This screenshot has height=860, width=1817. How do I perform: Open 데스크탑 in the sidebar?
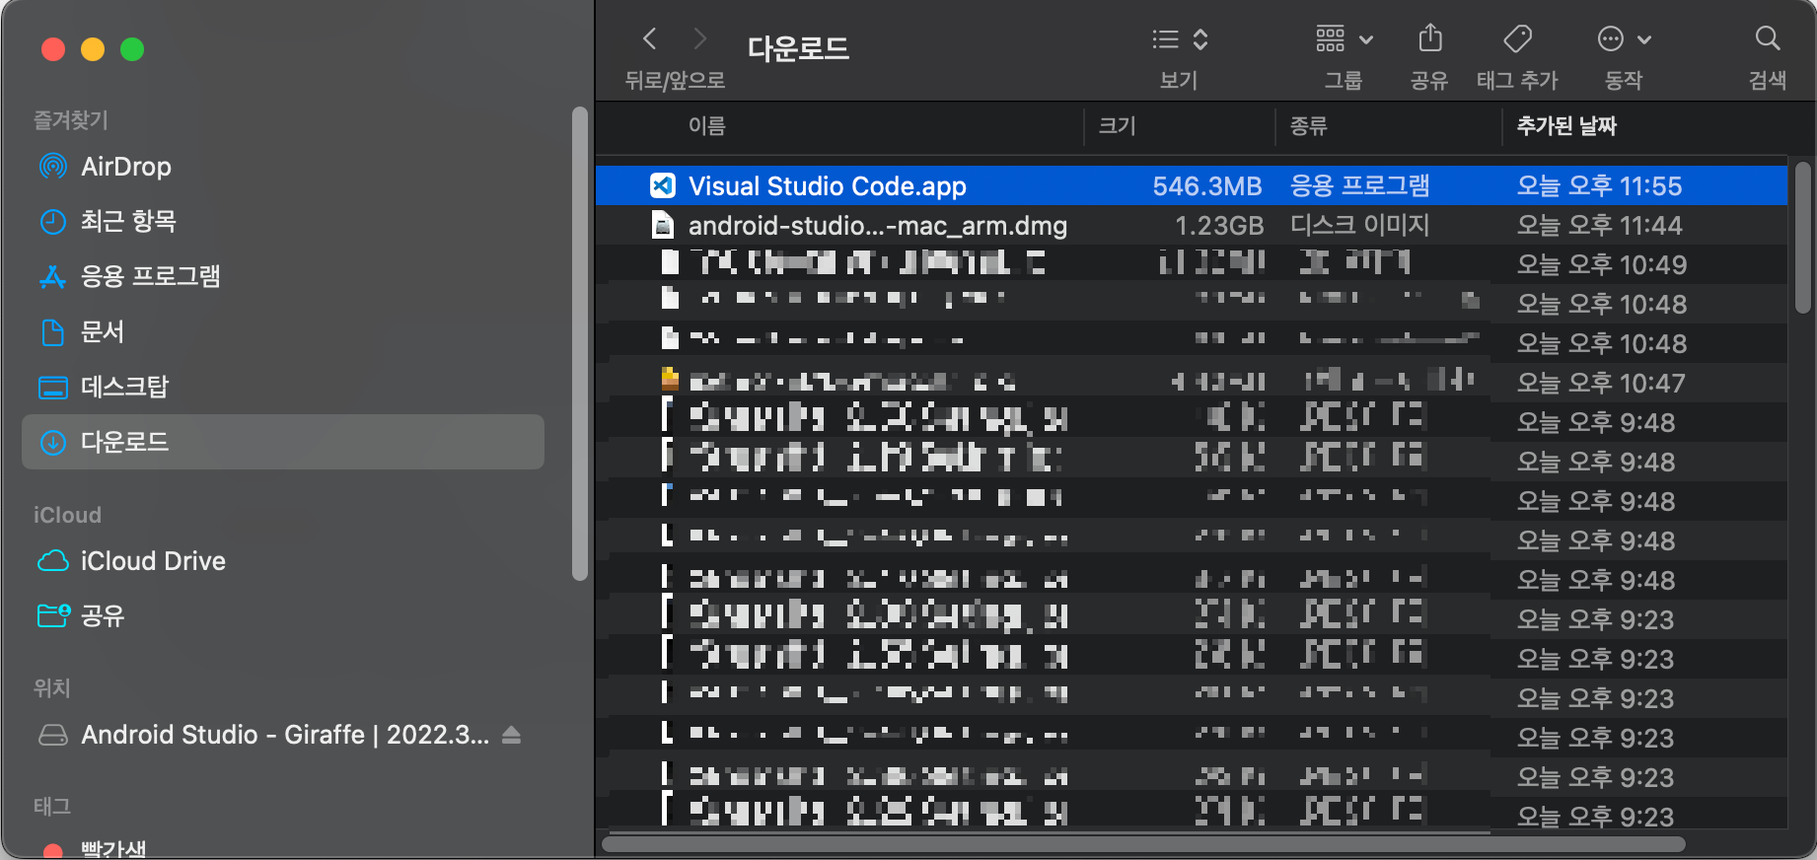(x=282, y=387)
